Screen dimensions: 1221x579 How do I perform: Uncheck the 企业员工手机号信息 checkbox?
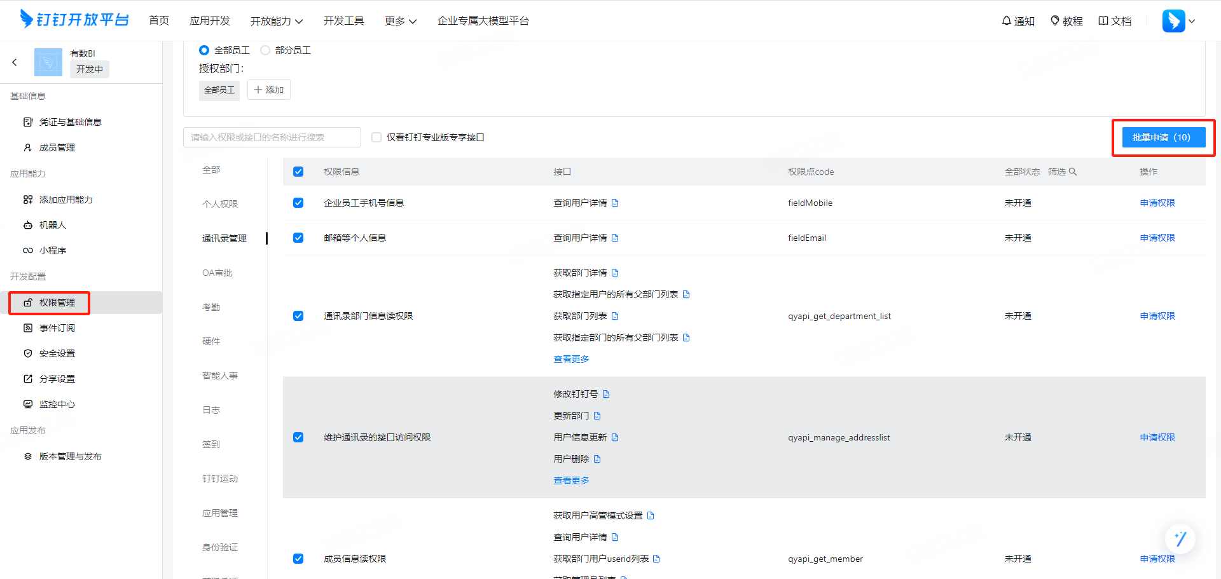(298, 203)
